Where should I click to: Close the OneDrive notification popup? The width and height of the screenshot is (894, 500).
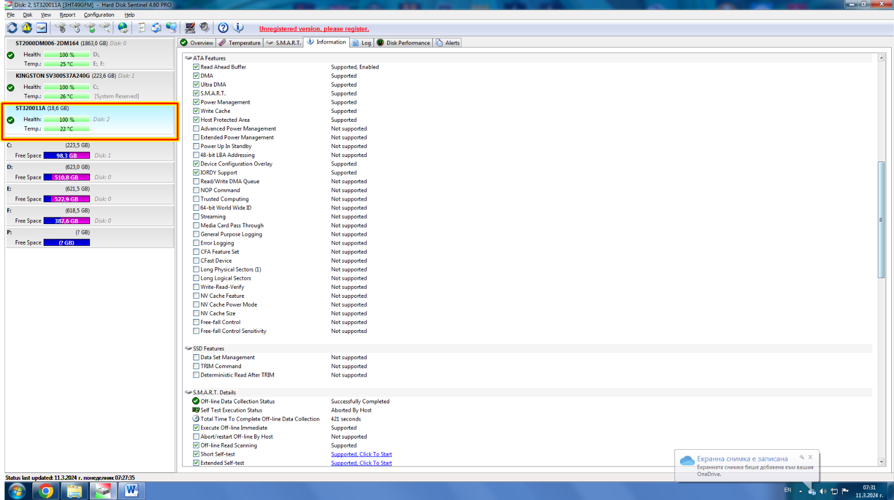click(810, 457)
